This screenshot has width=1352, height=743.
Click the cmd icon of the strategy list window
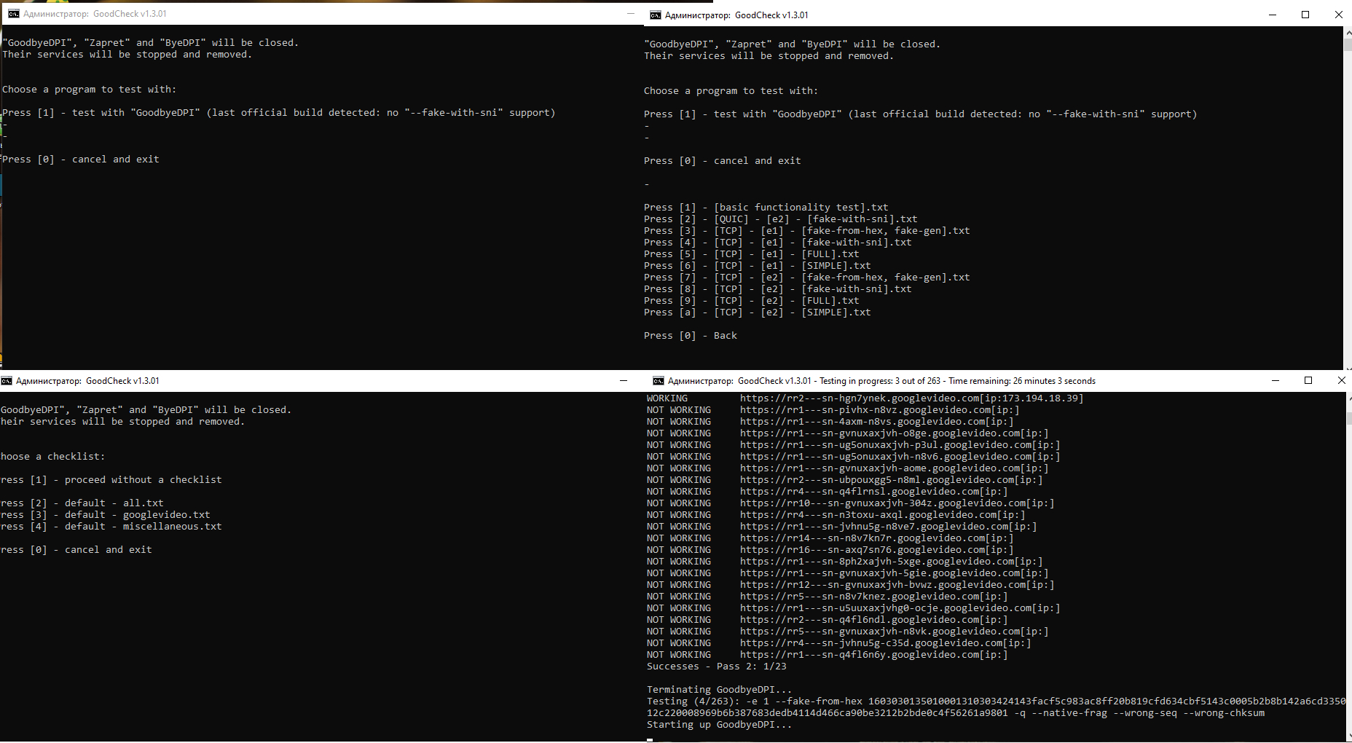click(x=656, y=15)
